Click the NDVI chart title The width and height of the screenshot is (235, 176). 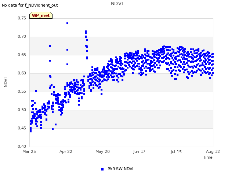tap(117, 4)
